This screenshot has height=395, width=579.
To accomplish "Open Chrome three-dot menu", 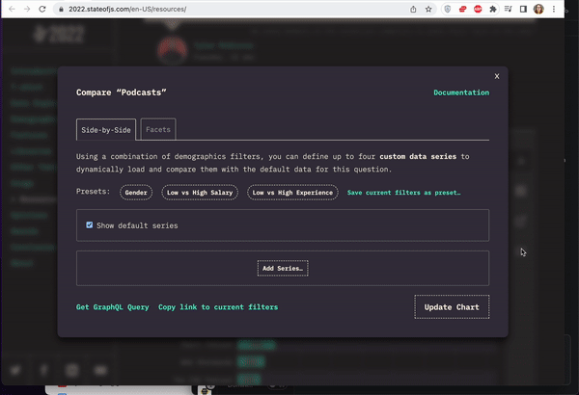I will (x=554, y=10).
